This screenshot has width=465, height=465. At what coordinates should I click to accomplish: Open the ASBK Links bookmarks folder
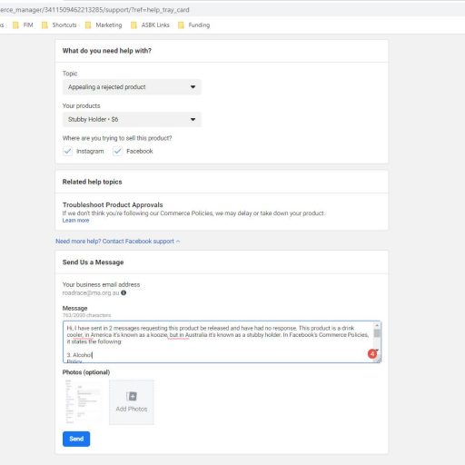[150, 25]
